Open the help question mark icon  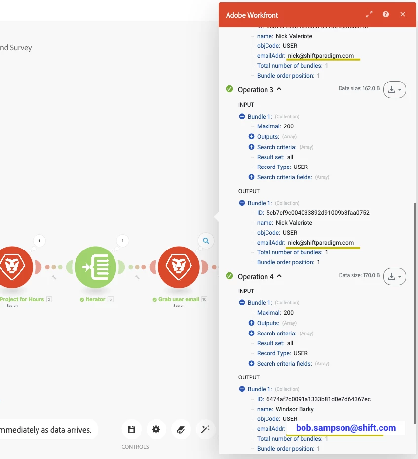click(386, 14)
